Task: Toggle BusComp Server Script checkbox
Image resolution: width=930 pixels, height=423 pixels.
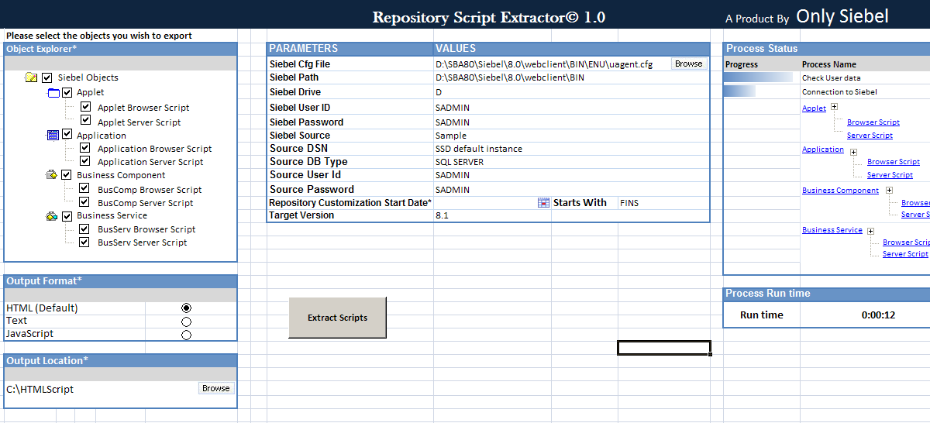Action: tap(85, 202)
